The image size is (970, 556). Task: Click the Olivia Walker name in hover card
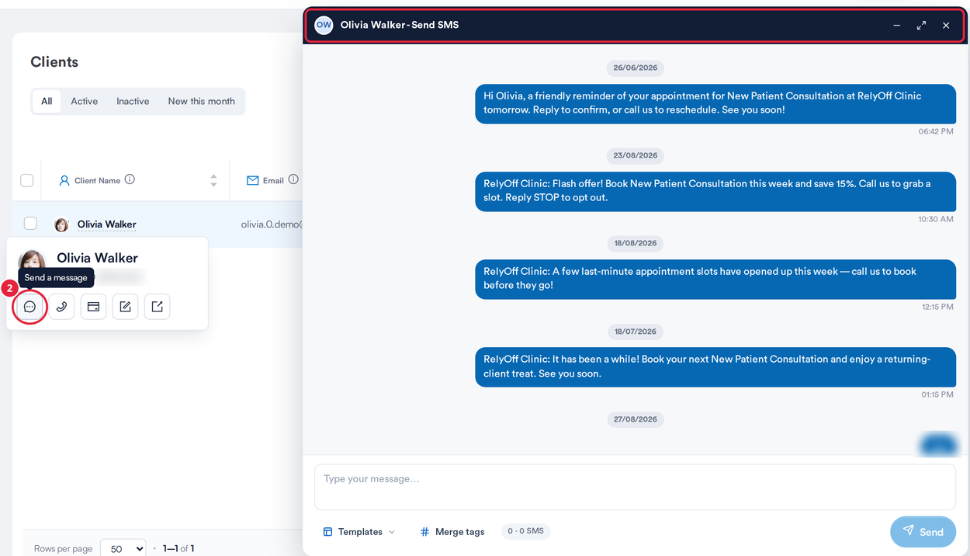click(97, 258)
